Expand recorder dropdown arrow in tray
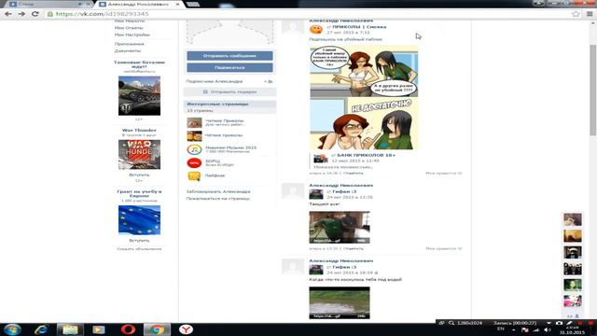Image resolution: width=597 pixels, height=336 pixels. pyautogui.click(x=548, y=323)
